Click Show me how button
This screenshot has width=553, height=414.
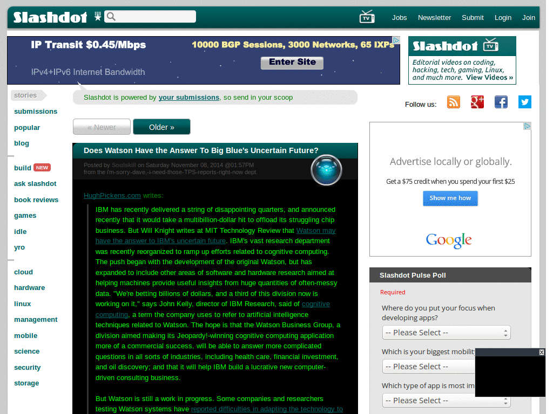pos(450,198)
